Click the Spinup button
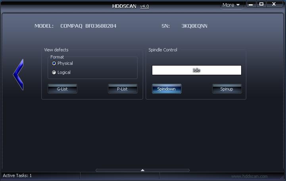 (226, 89)
